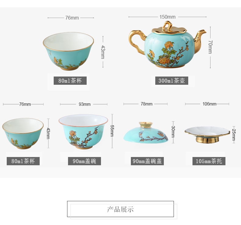This screenshot has width=241, height=225.
Task: Click the bottom-left 80ml茶杯 label
Action: tap(23, 161)
